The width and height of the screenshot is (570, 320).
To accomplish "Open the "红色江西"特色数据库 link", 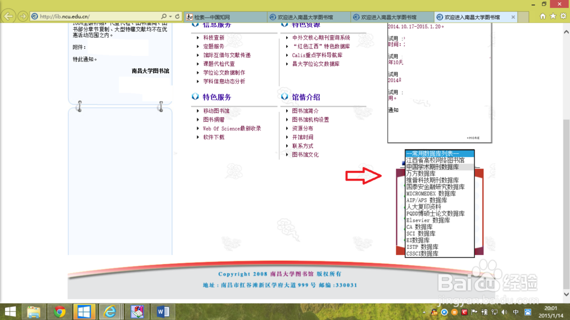I will point(321,47).
